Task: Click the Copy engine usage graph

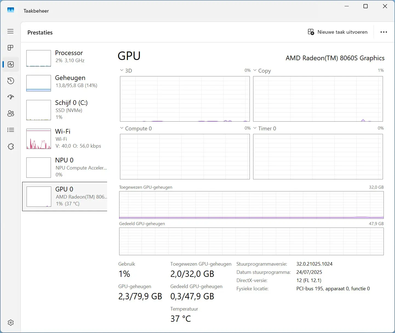Action: (x=318, y=99)
